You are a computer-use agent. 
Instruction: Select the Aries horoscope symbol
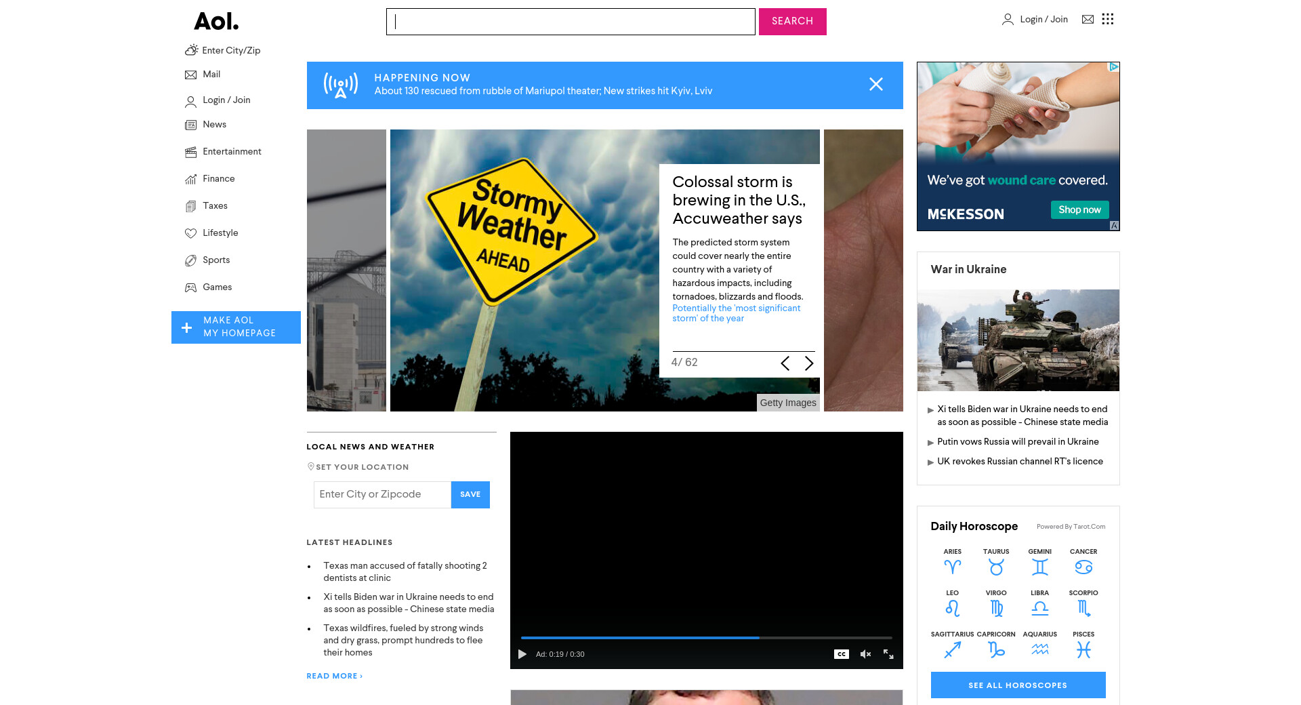[952, 567]
